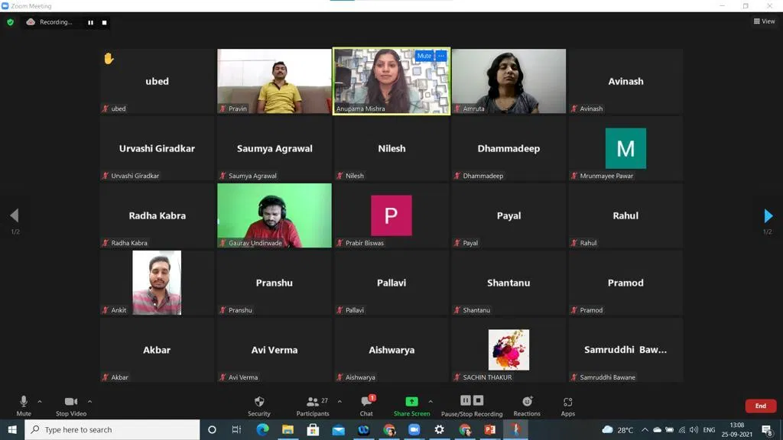The height and width of the screenshot is (440, 783).
Task: Expand audio options arrow beside Mute
Action: click(40, 402)
